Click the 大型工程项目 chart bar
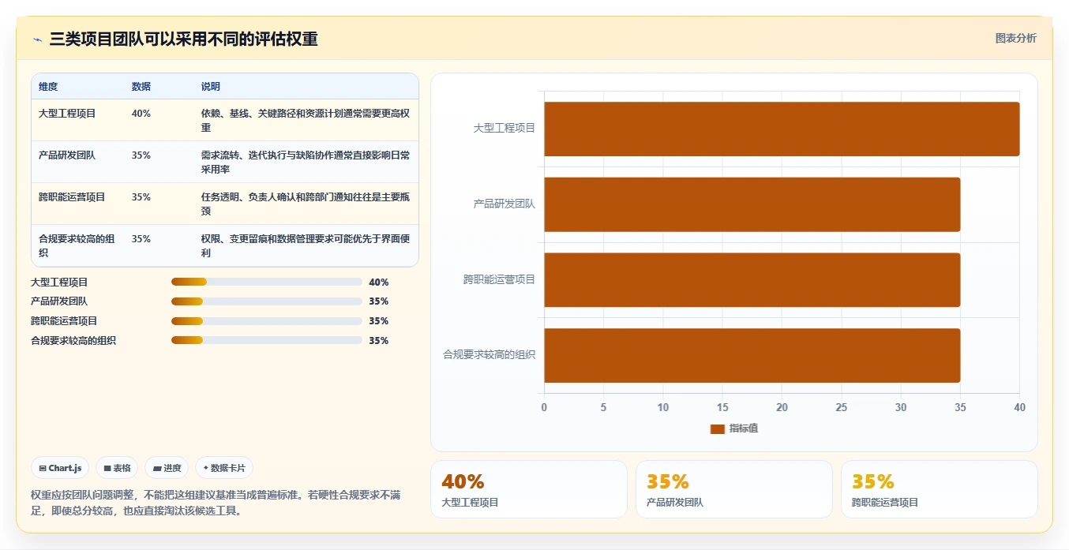1069x550 pixels. pyautogui.click(x=782, y=129)
